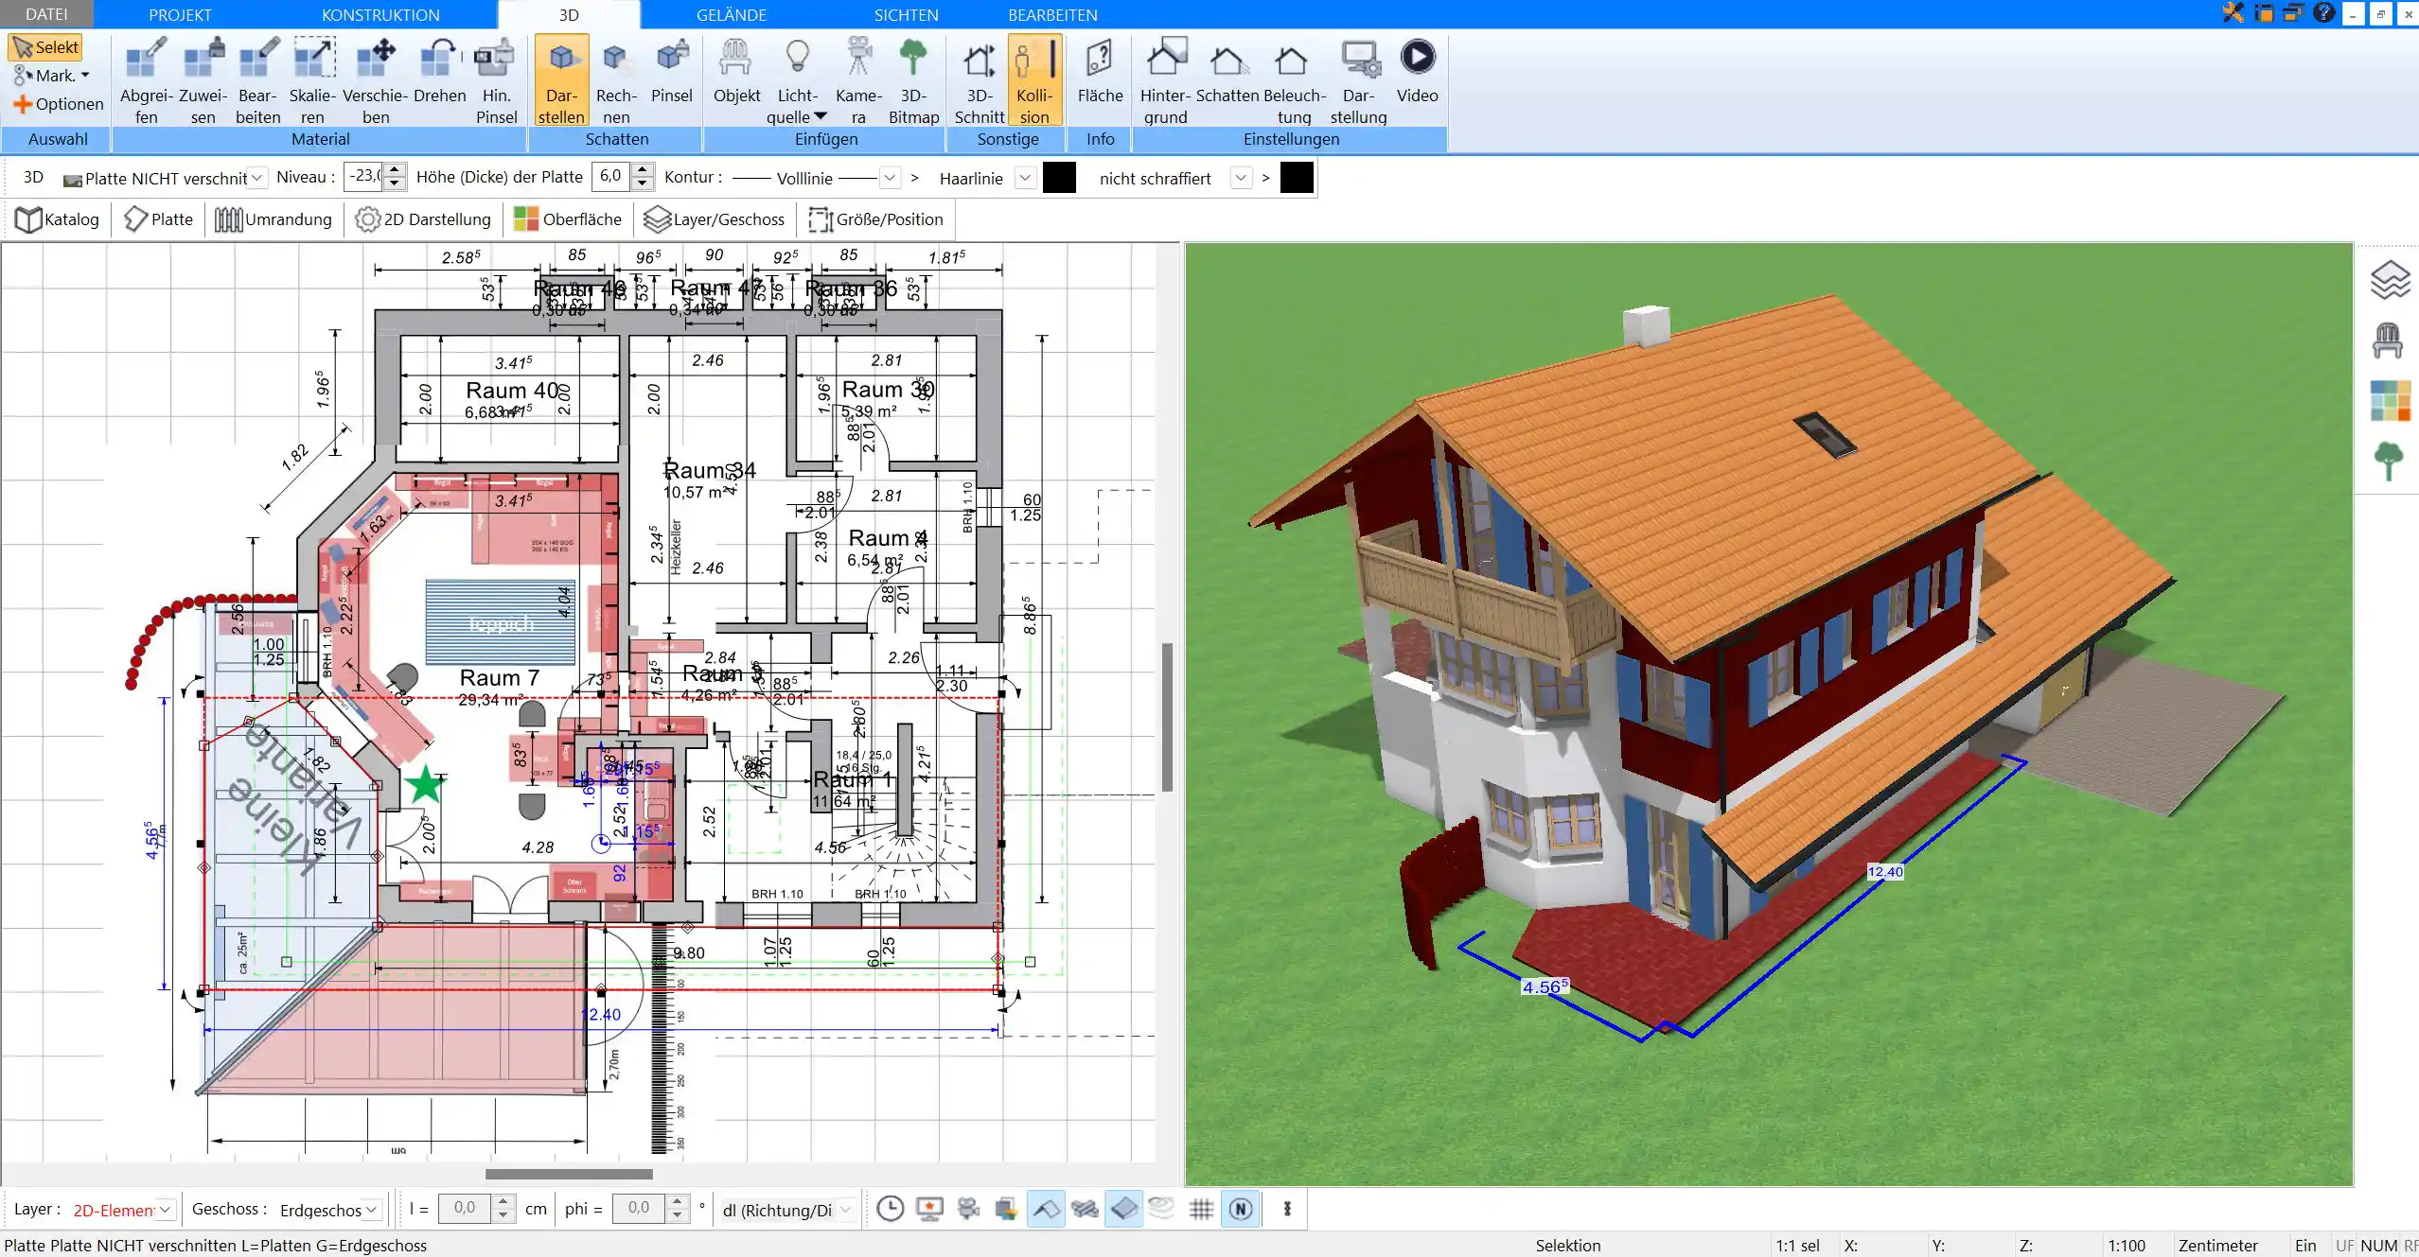Click the Rechnen shadow calculation icon
Screen dimensions: 2419x1257
coord(616,80)
